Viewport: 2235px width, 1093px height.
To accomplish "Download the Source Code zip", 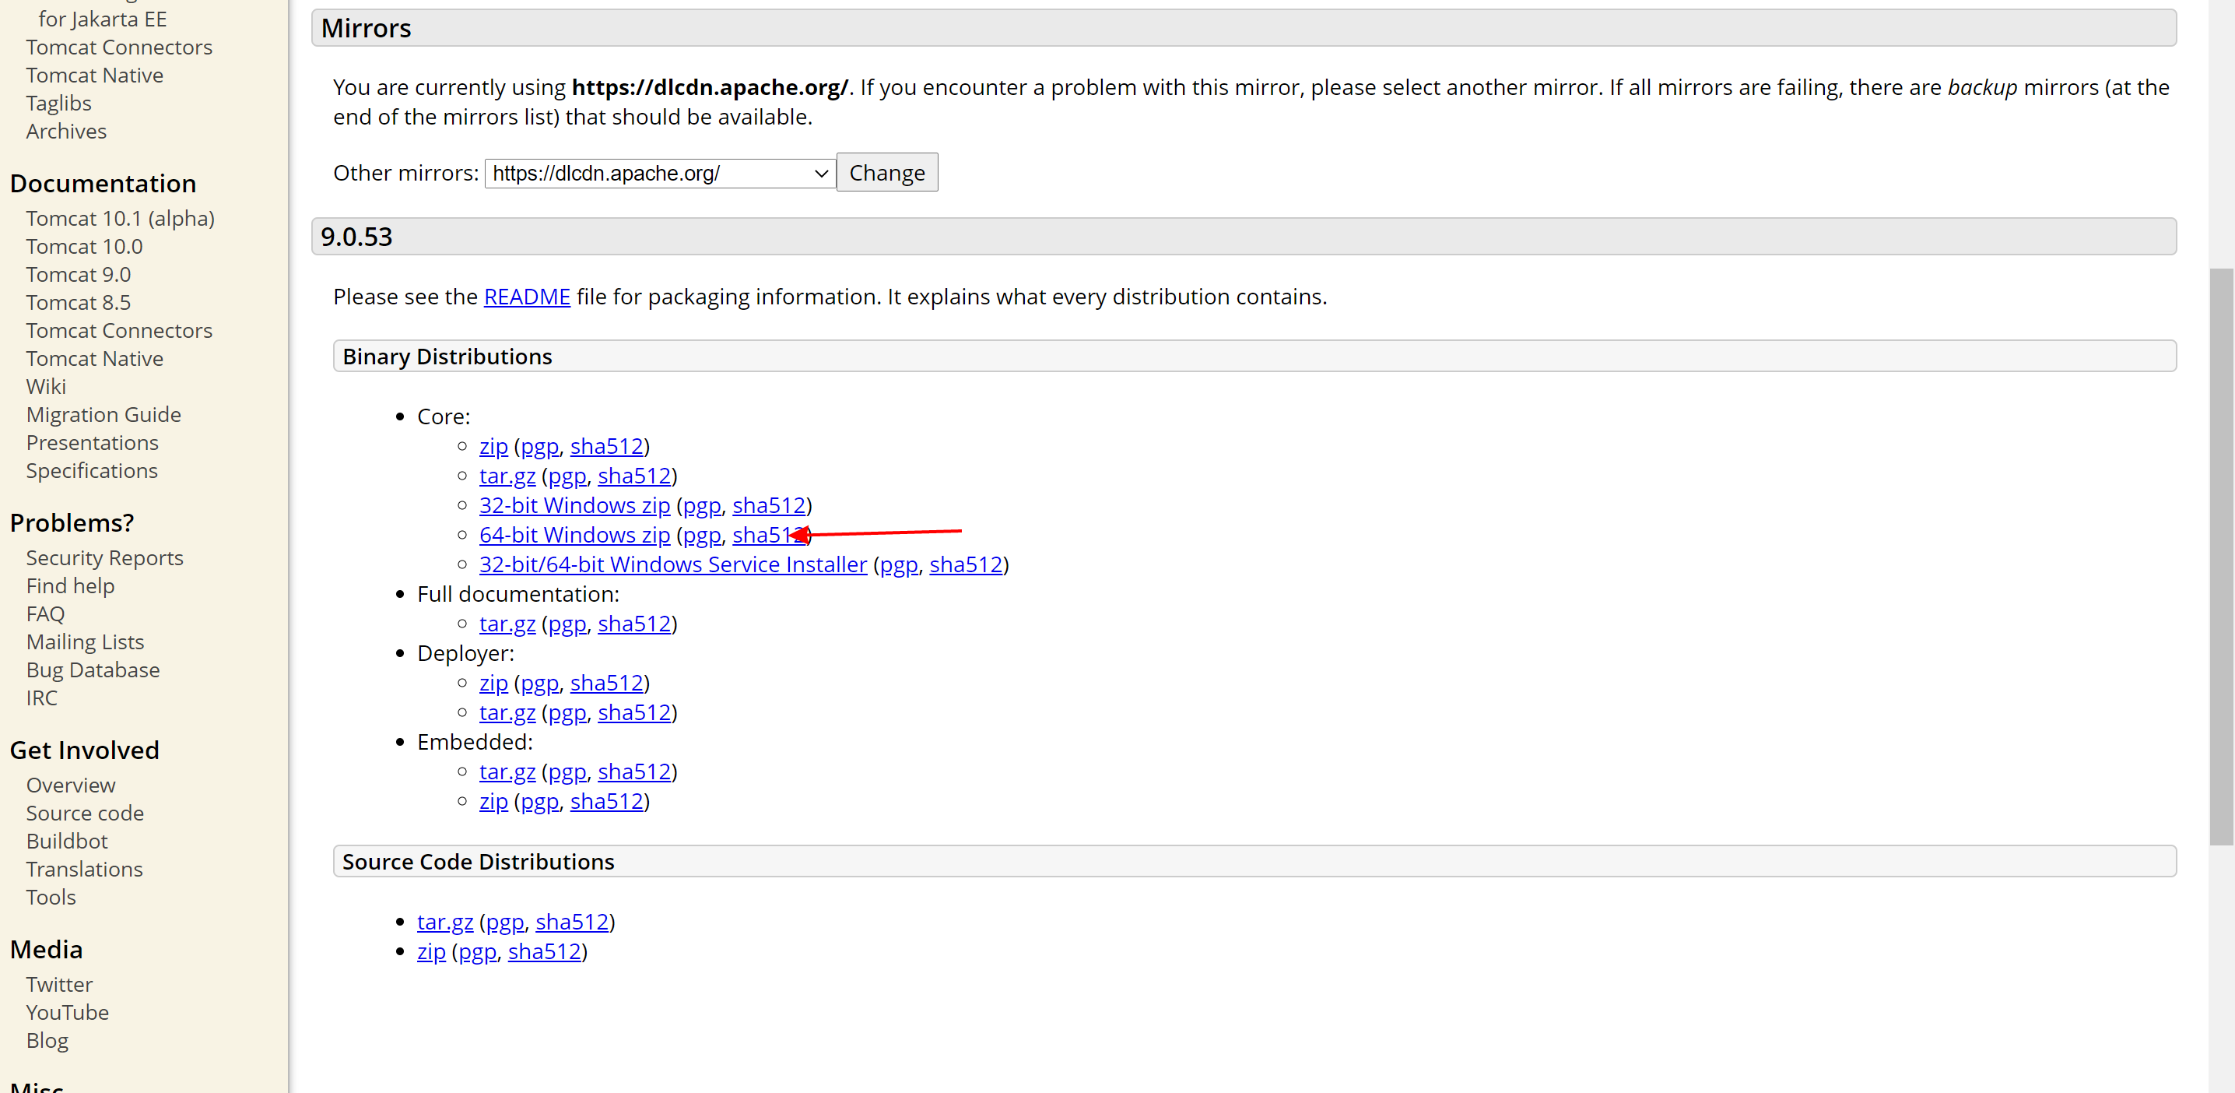I will (431, 951).
